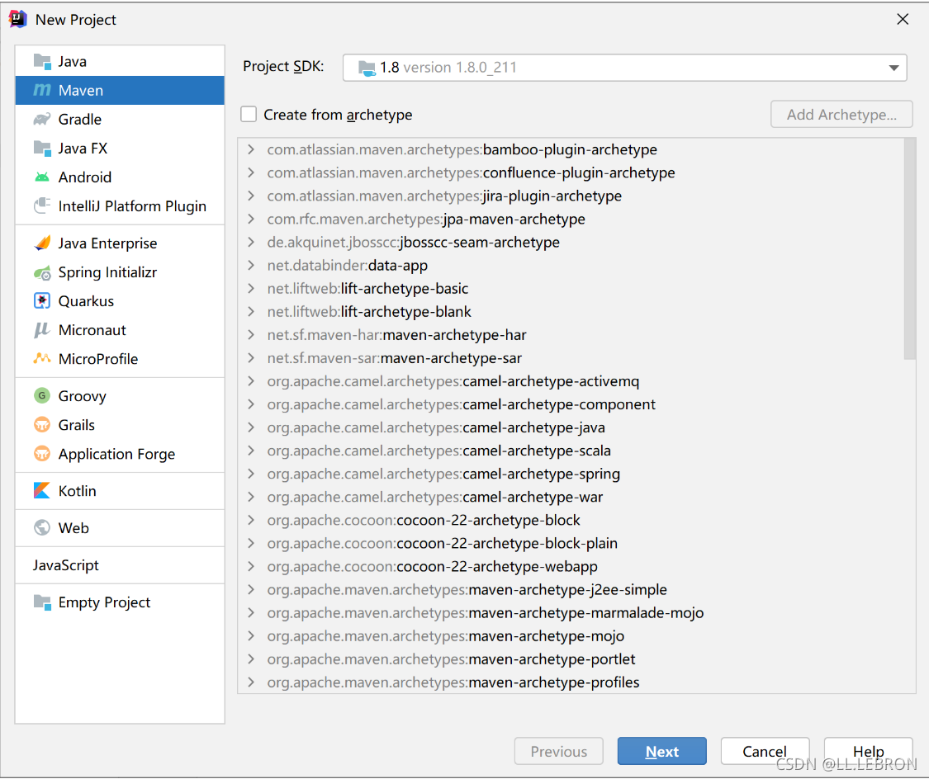Screen dimensions: 929x779
Task: Select camel-archetype-war row
Action: [571, 497]
